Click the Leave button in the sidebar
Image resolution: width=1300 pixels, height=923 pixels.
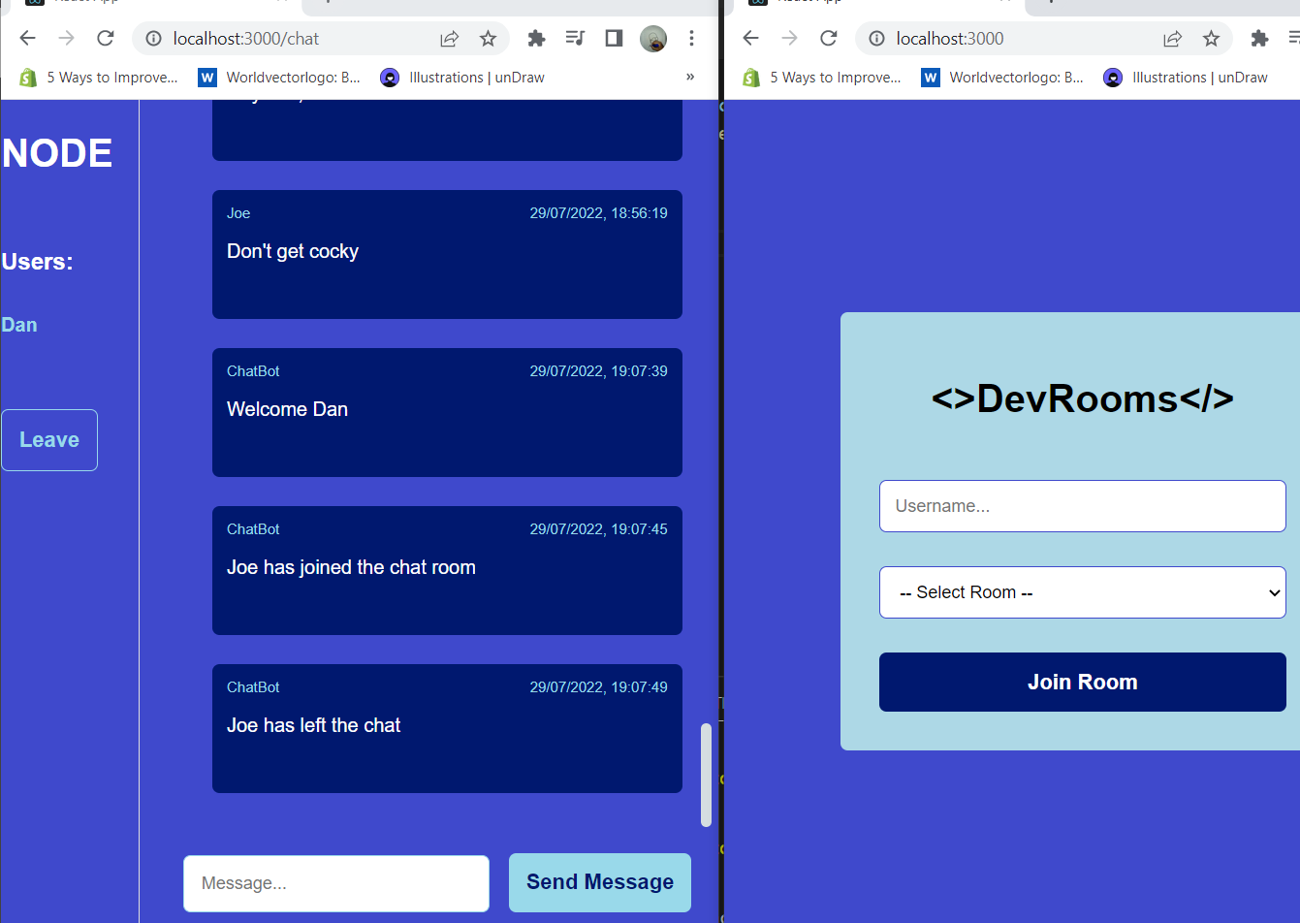(48, 439)
